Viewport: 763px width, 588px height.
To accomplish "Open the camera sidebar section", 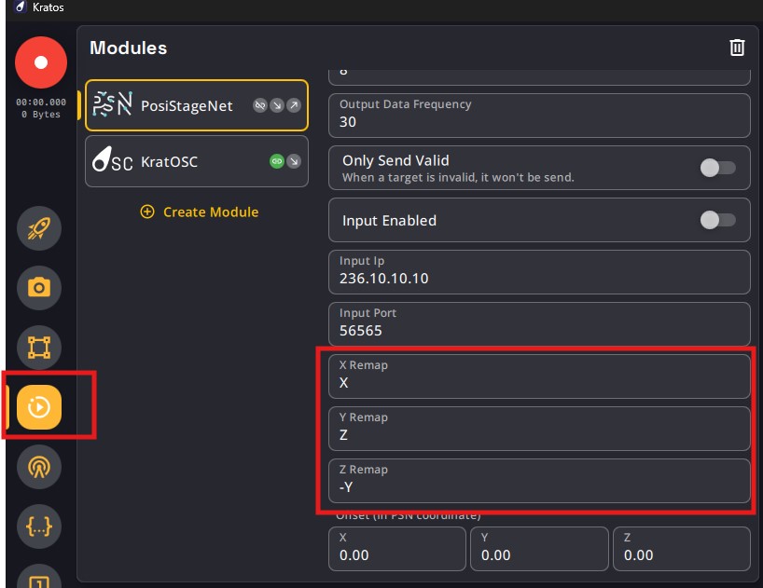I will [39, 288].
